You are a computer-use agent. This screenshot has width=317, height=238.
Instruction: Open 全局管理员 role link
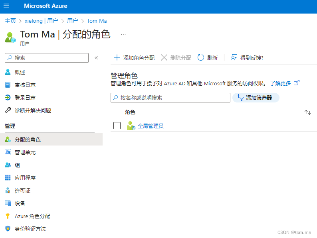click(x=151, y=126)
